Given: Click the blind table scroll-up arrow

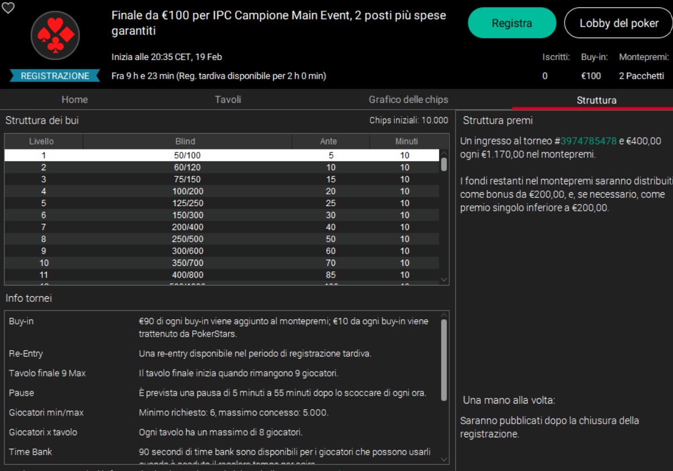Looking at the screenshot, I should 444,153.
